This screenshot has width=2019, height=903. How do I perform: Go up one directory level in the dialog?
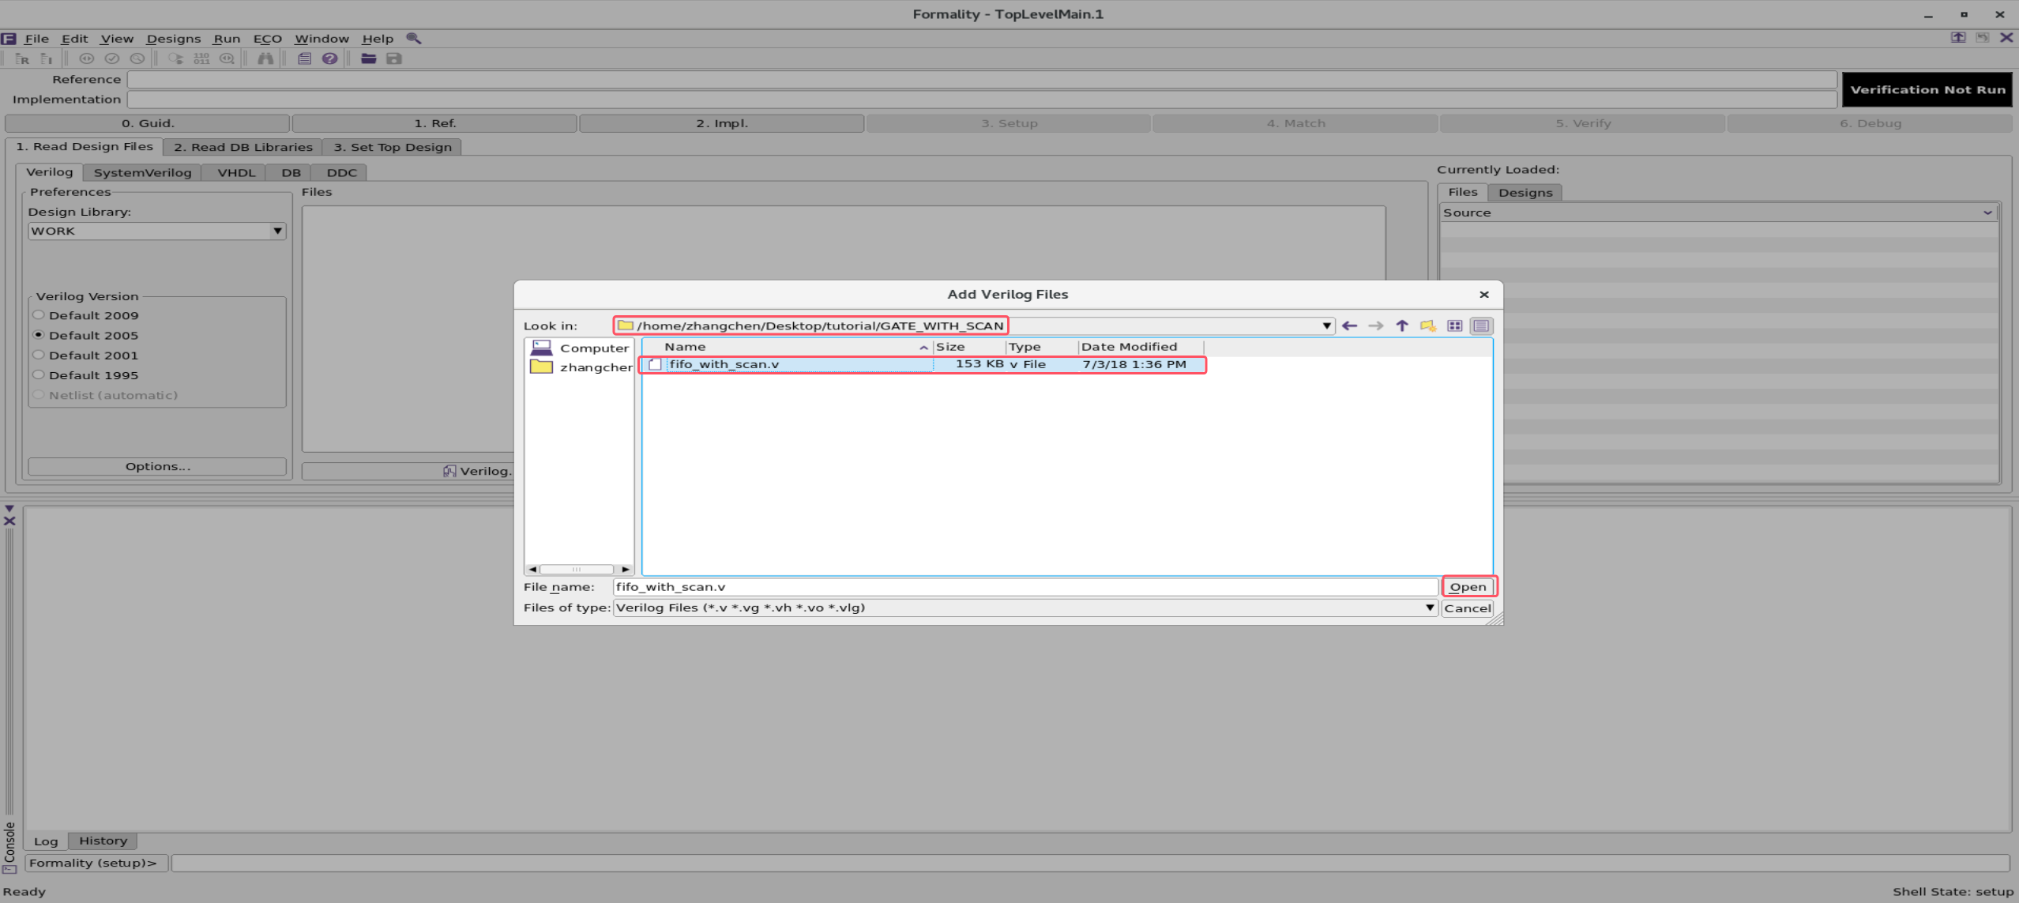pyautogui.click(x=1401, y=325)
